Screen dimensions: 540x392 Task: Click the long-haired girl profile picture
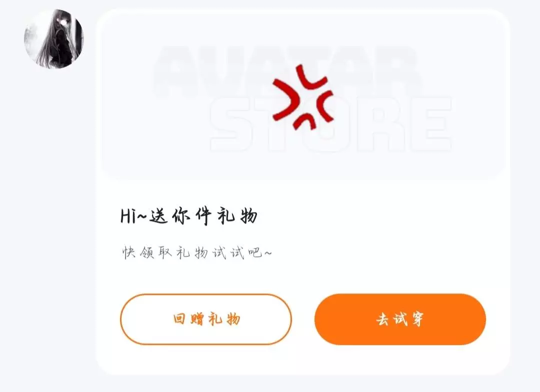coord(53,39)
